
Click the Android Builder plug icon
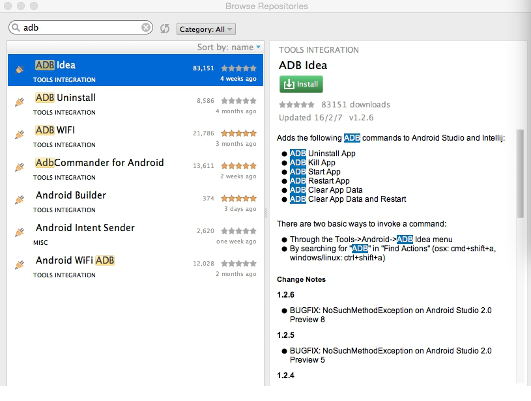pyautogui.click(x=20, y=200)
